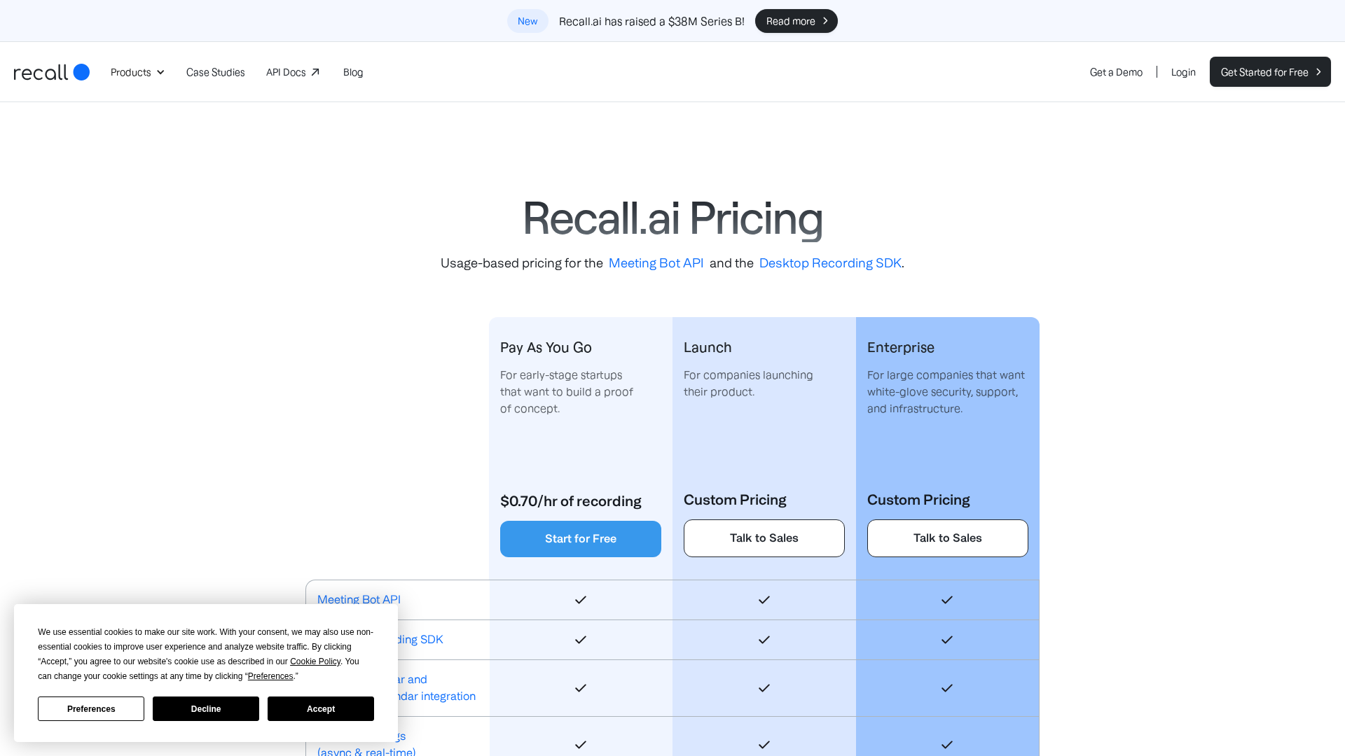
Task: Open API Docs external link
Action: pyautogui.click(x=292, y=72)
